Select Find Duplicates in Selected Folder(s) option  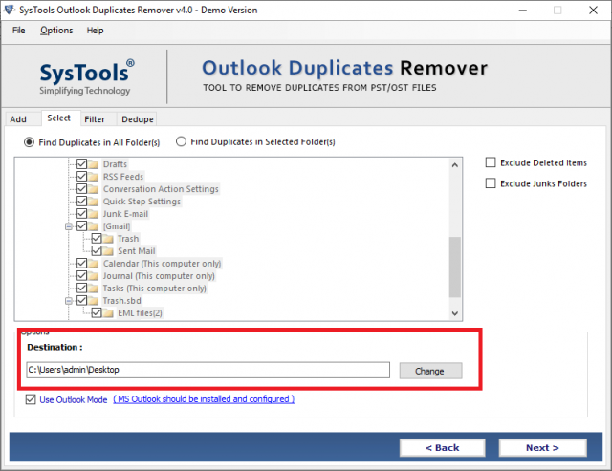point(181,142)
